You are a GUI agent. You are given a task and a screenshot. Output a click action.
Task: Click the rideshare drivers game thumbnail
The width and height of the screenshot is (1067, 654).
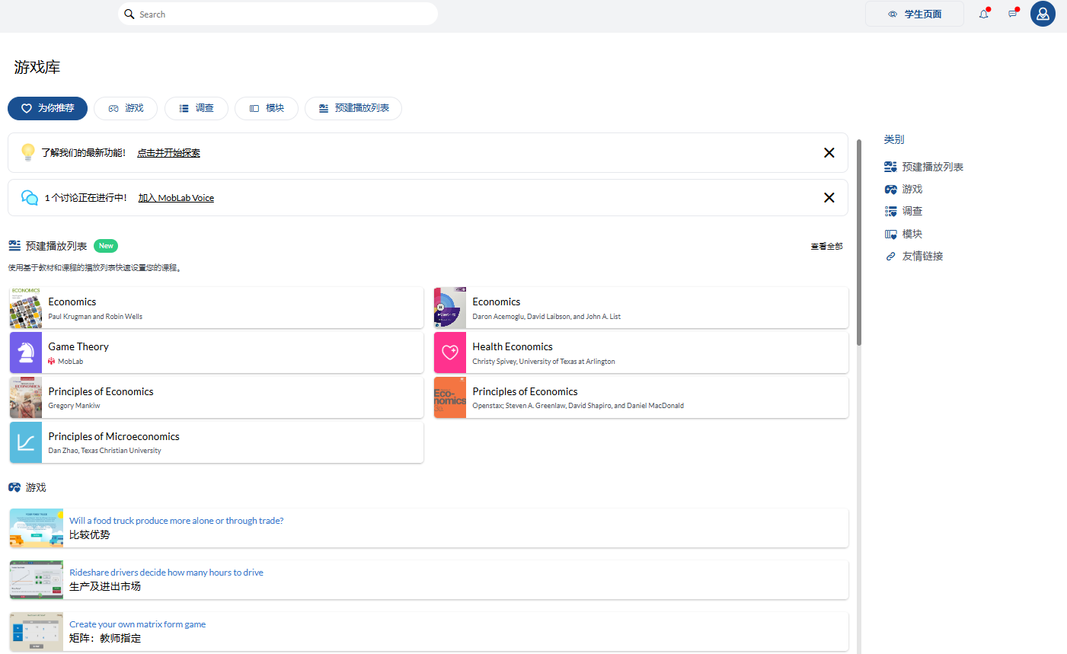tap(37, 580)
